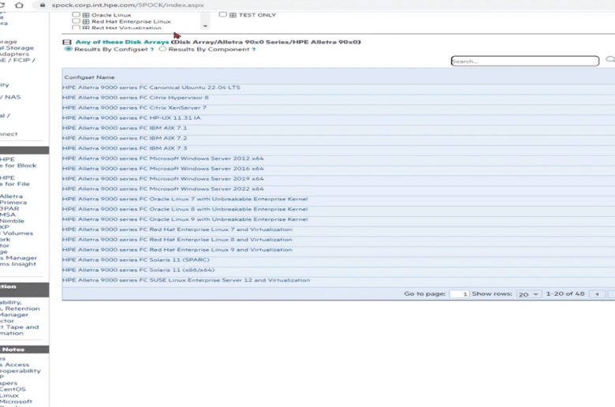
Task: Click the grid icon beside TEST ONLY
Action: pos(233,15)
